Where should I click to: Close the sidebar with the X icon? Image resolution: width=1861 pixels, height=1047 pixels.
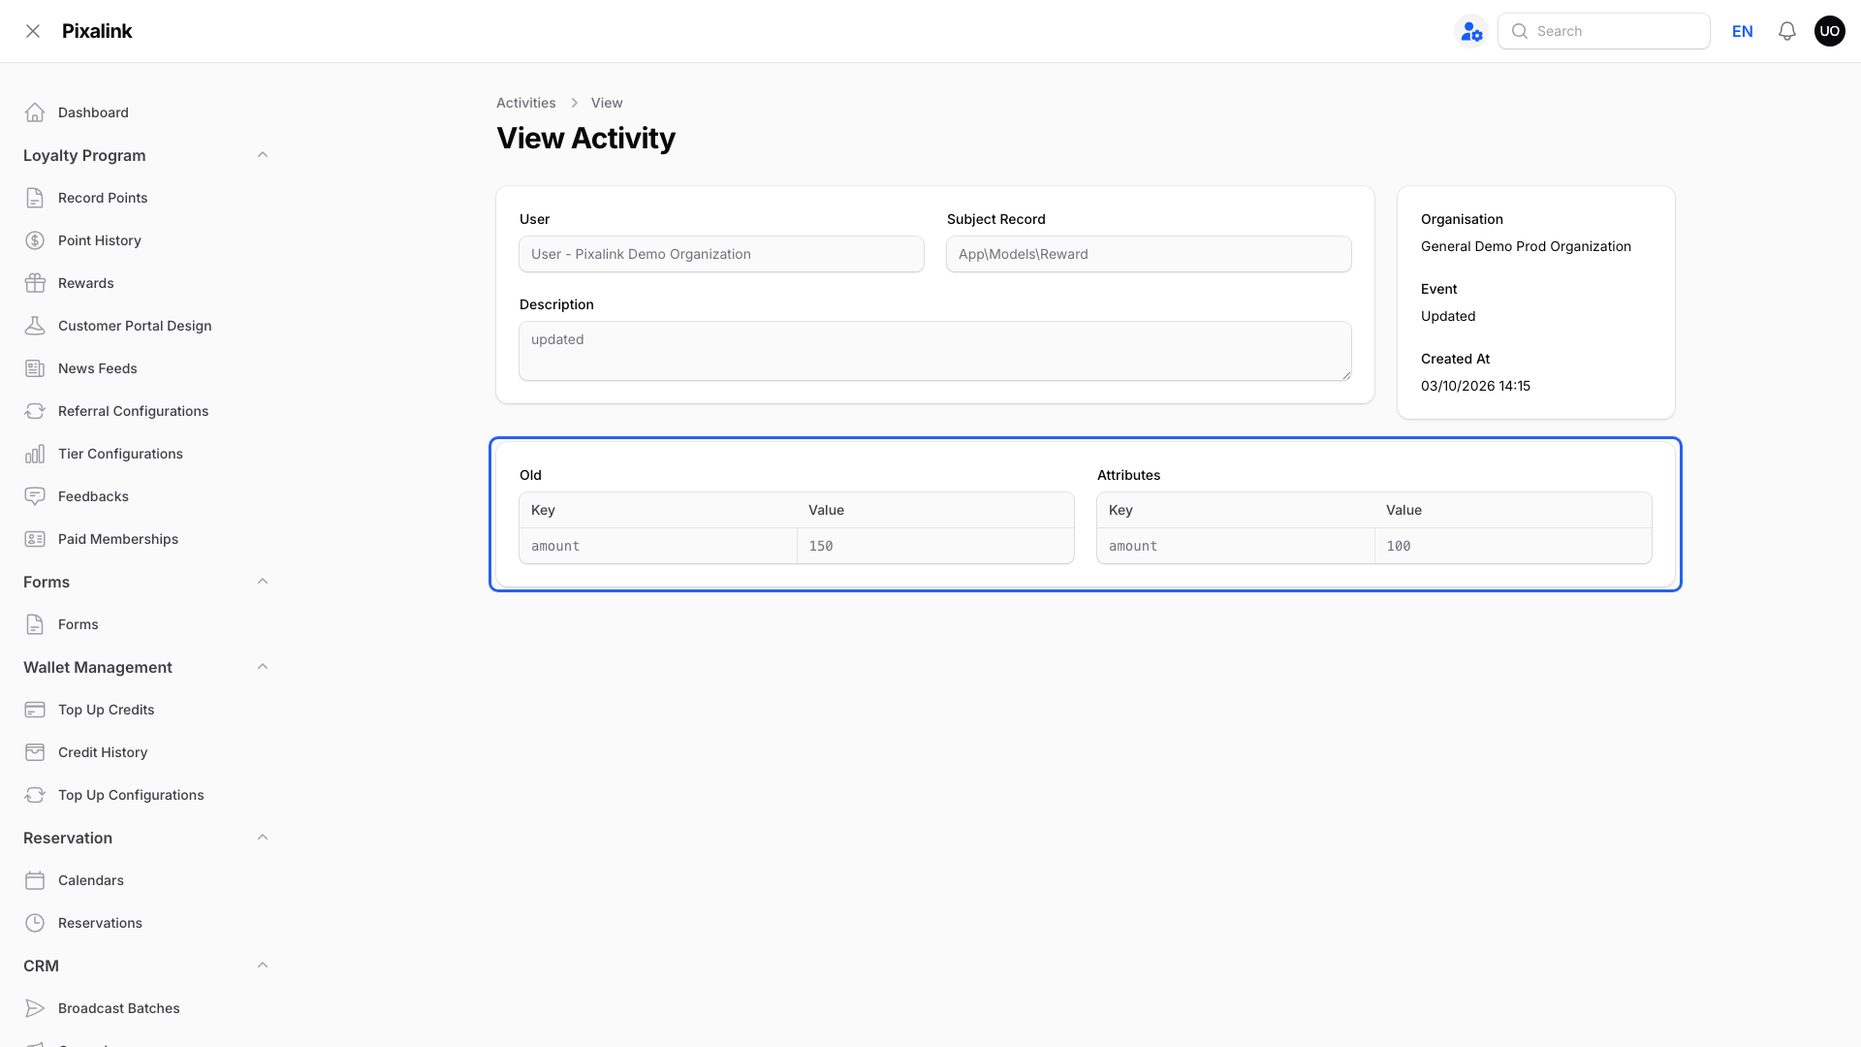(x=33, y=31)
